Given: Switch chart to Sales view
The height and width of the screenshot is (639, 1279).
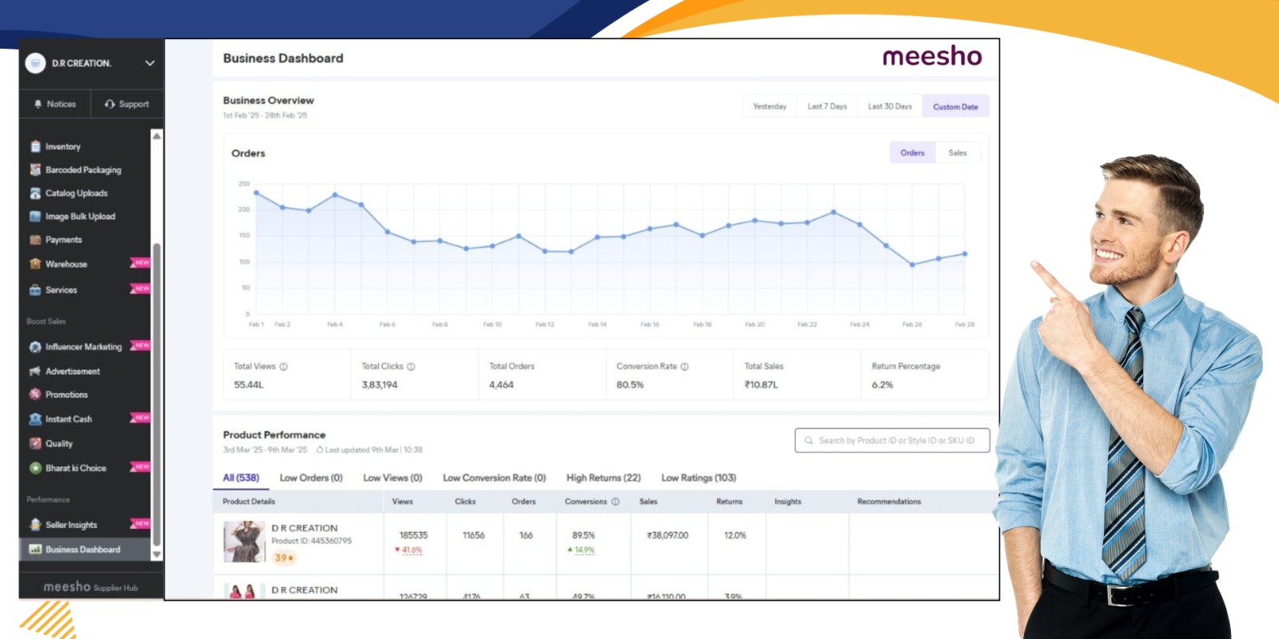Looking at the screenshot, I should coord(958,153).
